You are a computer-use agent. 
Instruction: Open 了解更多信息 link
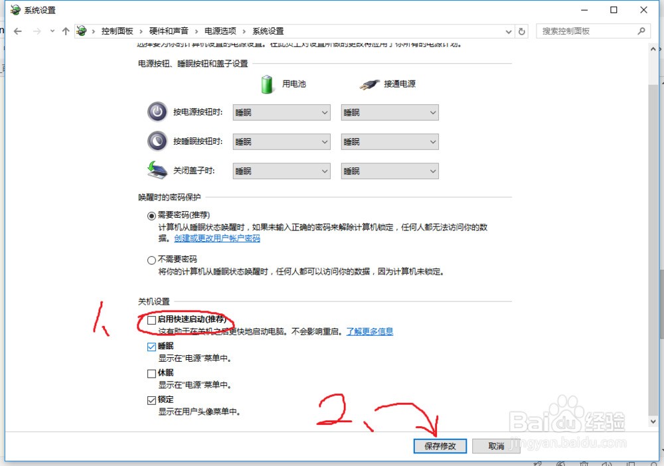pos(370,331)
